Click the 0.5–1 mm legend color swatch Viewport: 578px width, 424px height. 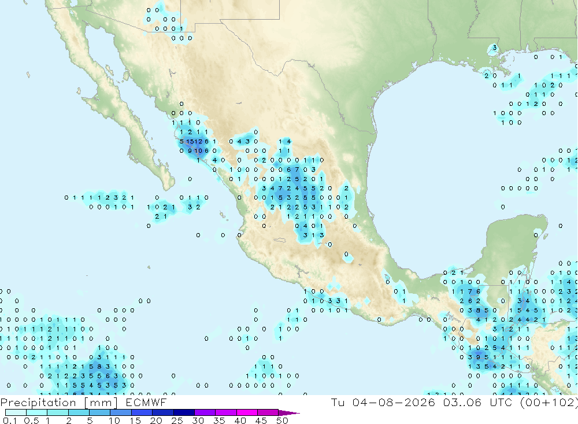point(37,412)
